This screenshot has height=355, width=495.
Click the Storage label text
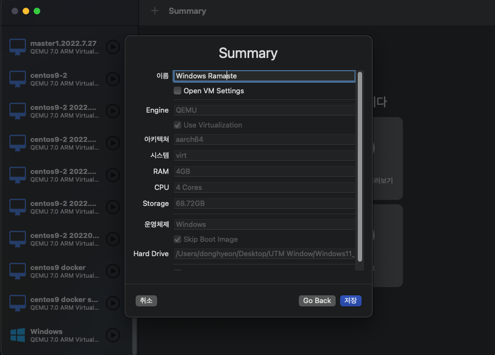[x=155, y=204]
